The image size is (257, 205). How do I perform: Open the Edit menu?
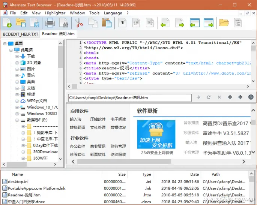(x=24, y=13)
